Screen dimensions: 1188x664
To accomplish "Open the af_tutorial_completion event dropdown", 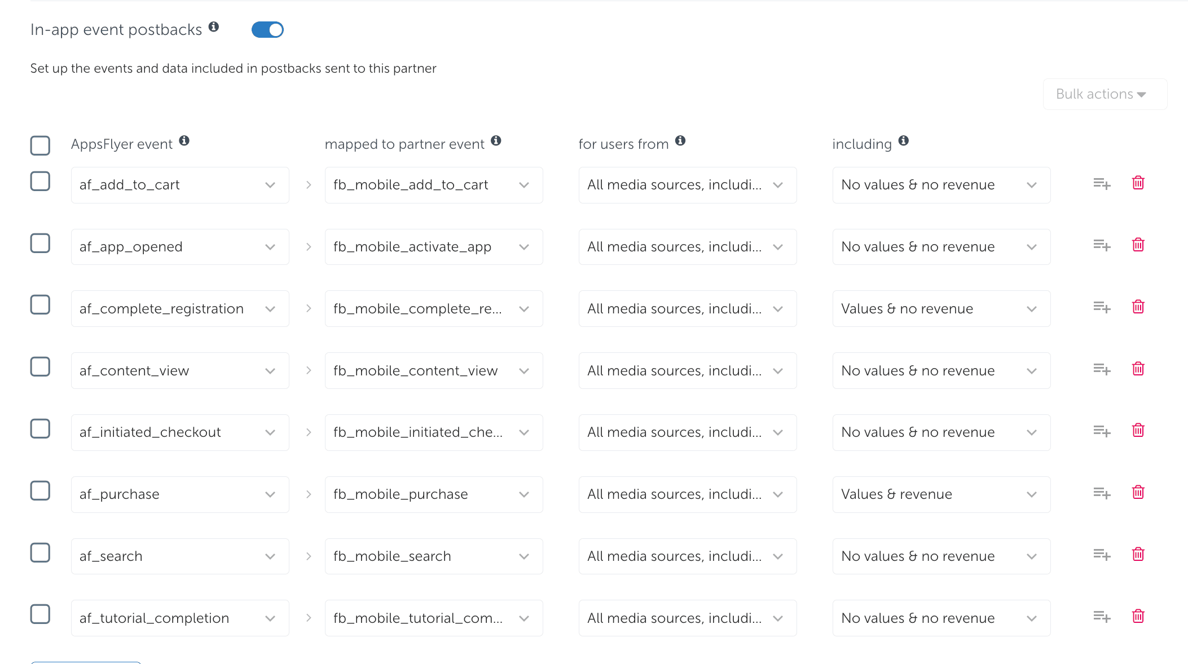I will (x=180, y=618).
